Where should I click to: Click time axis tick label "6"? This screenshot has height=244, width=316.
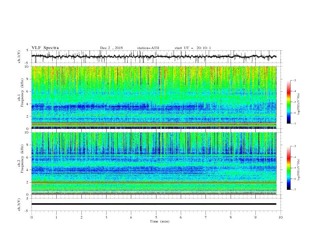(181, 217)
